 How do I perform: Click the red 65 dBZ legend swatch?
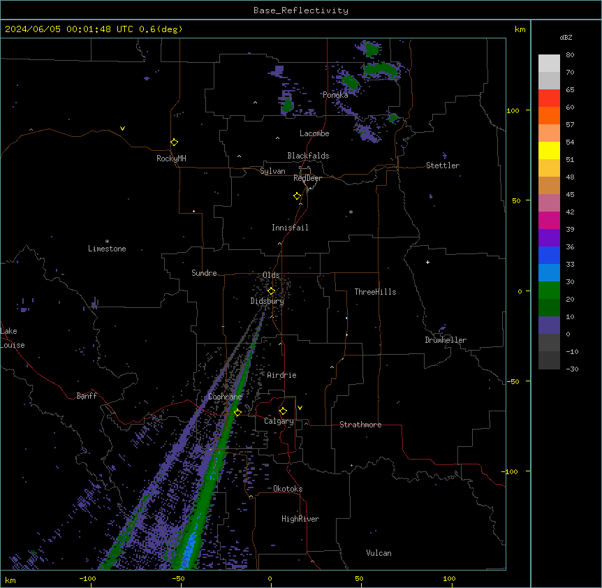click(549, 98)
